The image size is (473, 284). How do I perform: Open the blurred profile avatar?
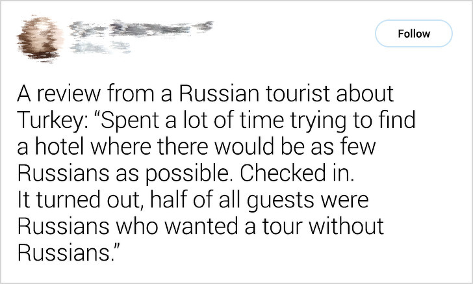point(40,38)
